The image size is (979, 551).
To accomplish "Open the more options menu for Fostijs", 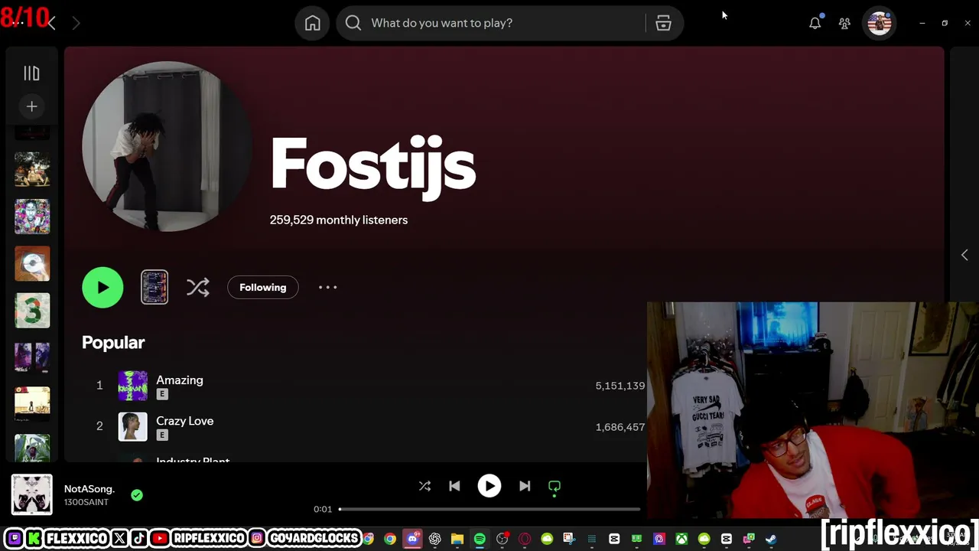I will click(327, 287).
